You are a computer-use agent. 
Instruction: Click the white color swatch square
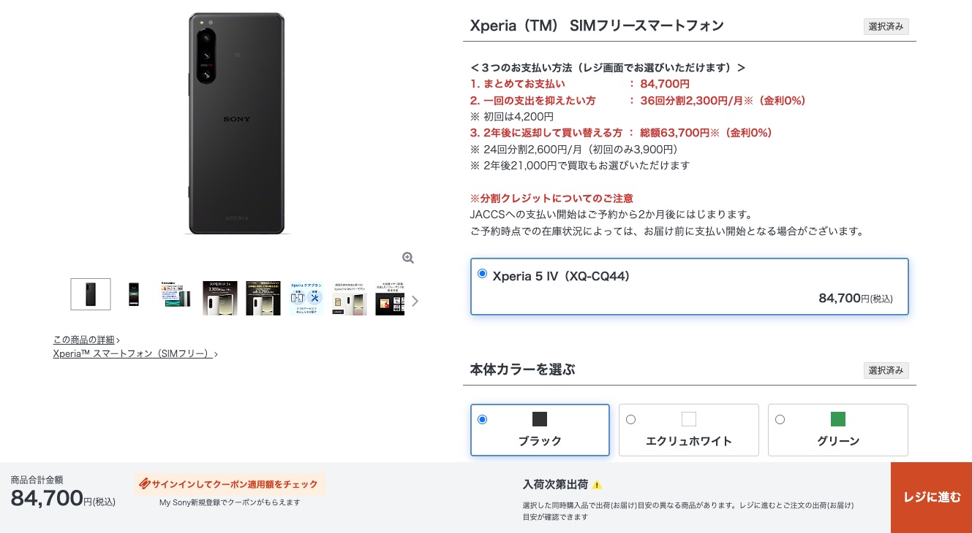[689, 419]
